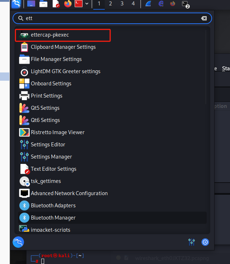230x264 pixels.
Task: Open Advanced Network Configuration
Action: coord(112,193)
